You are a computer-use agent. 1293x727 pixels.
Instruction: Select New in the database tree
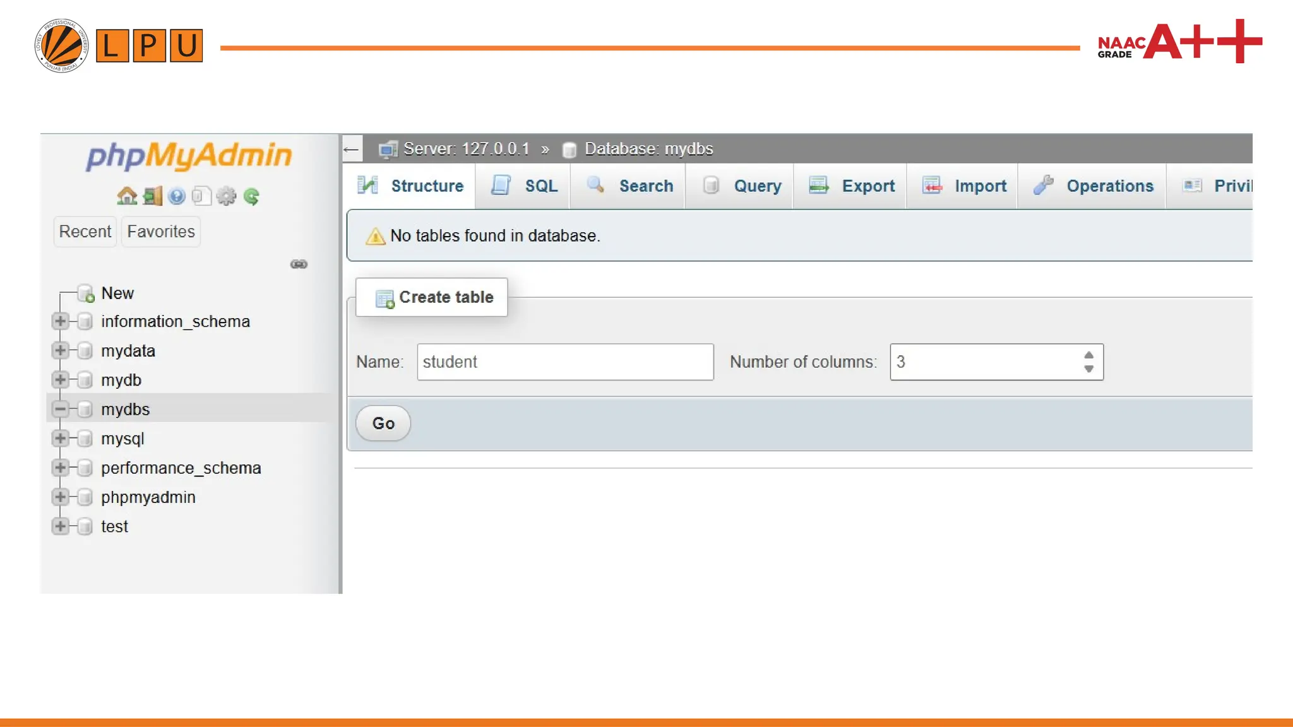tap(117, 293)
